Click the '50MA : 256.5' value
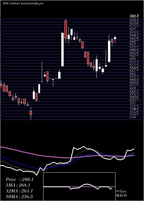The image size is (144, 201). [x=19, y=196]
